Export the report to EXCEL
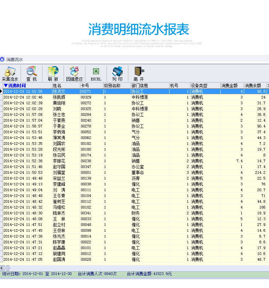Screen dimensions: 269x288 [96, 73]
